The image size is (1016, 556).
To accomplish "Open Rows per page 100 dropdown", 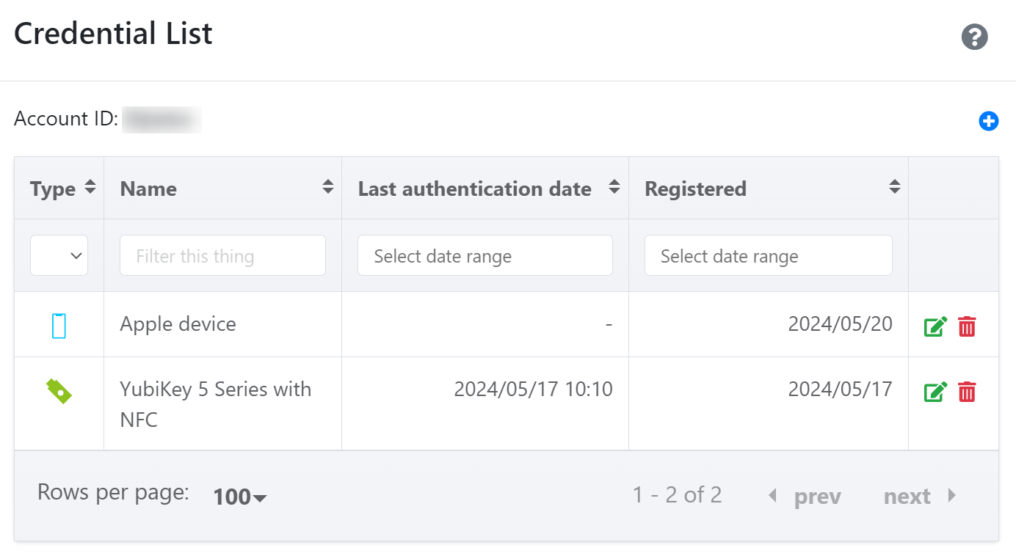I will [240, 497].
